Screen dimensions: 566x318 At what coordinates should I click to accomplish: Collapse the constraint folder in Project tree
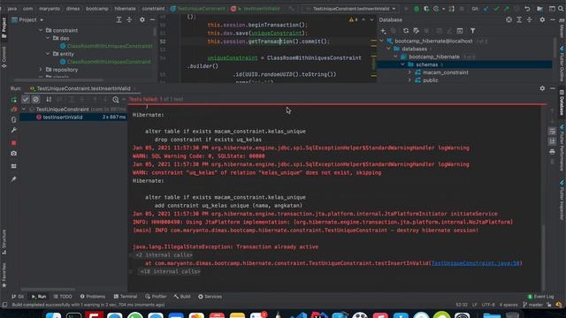coord(41,30)
